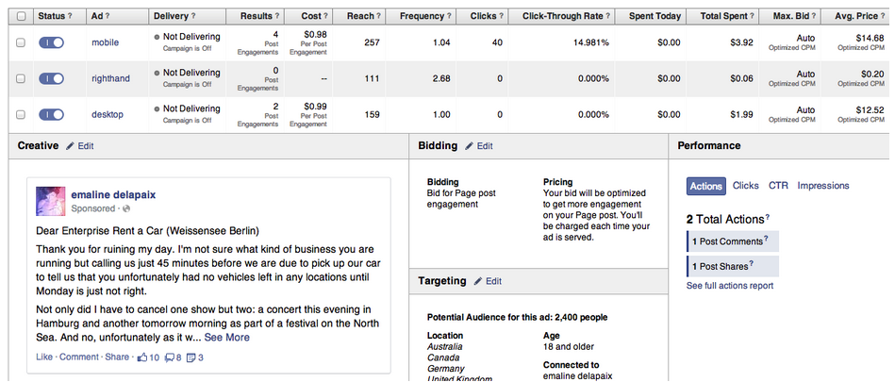This screenshot has height=382, width=895.
Task: Open the emaline delapaix page name link
Action: pyautogui.click(x=113, y=195)
